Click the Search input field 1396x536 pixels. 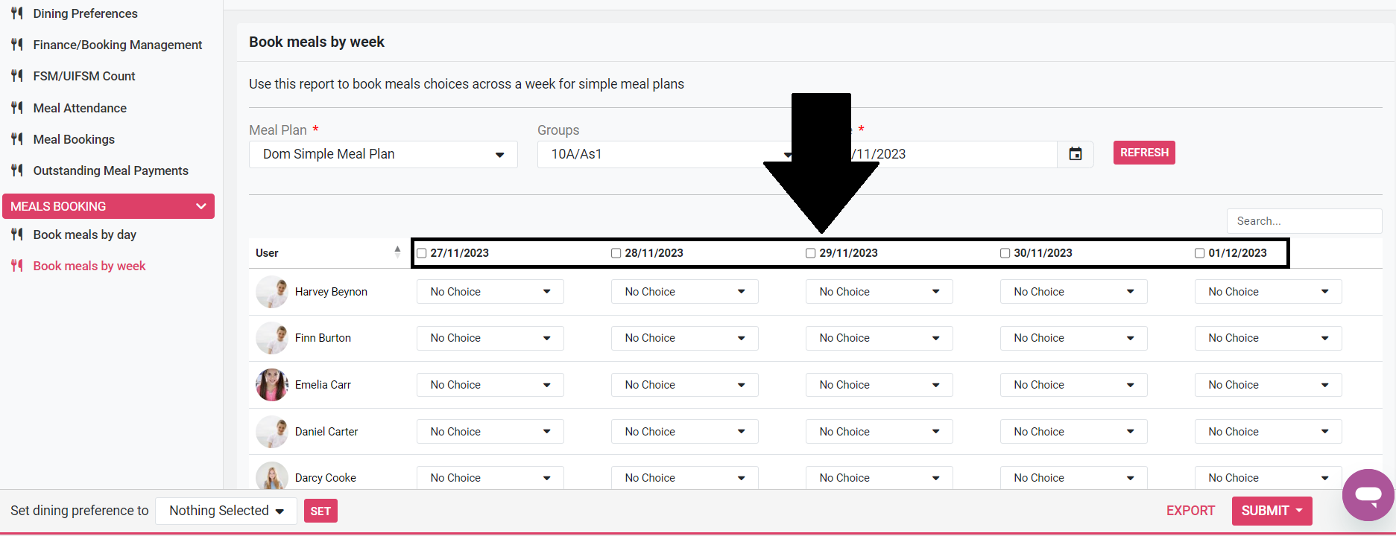(x=1304, y=221)
